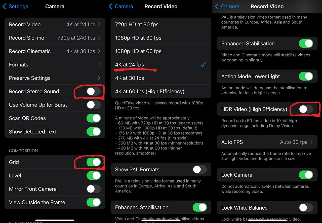Turn on Mirror Front Camera
Image resolution: width=322 pixels, height=223 pixels.
[x=94, y=189]
